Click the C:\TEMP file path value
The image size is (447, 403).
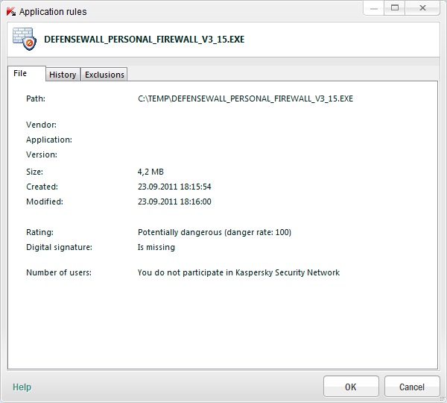point(245,99)
